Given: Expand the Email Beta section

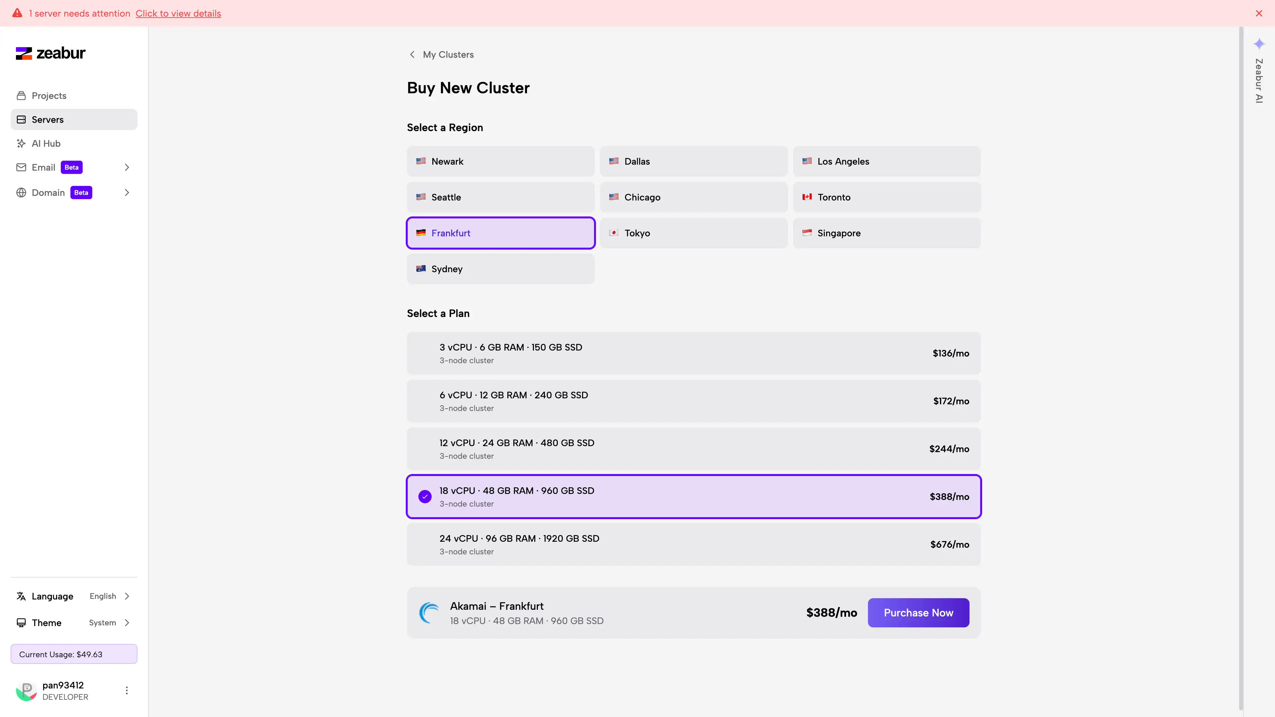Looking at the screenshot, I should tap(127, 167).
